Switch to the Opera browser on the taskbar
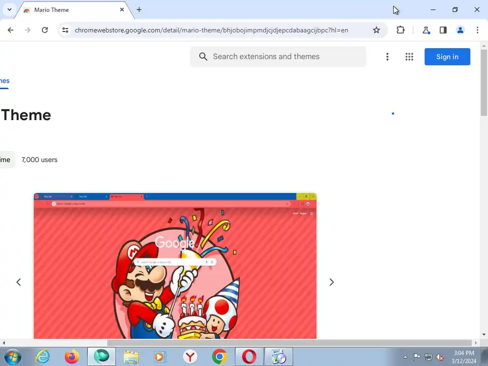 tap(249, 356)
